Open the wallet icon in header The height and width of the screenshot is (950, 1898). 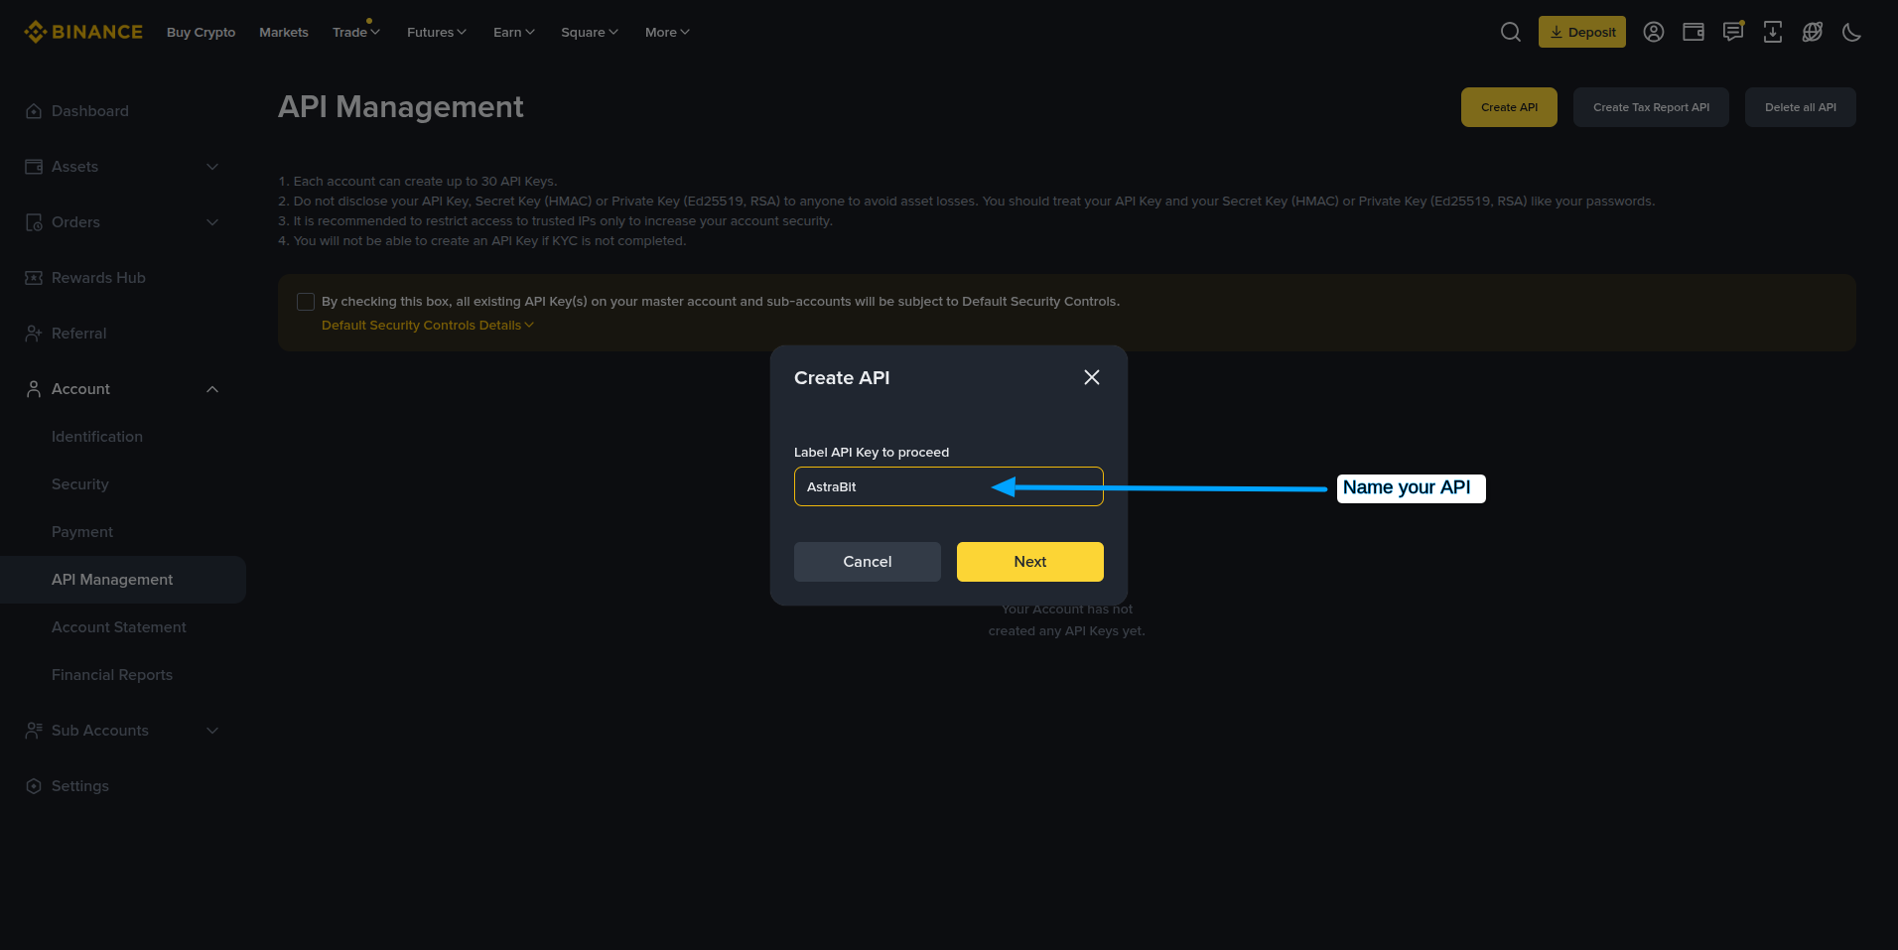pos(1694,32)
